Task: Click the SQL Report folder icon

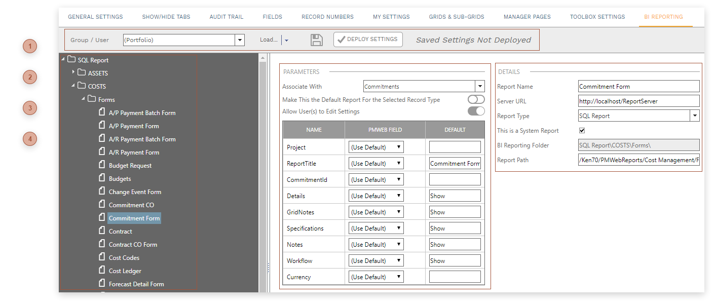Action: click(70, 59)
